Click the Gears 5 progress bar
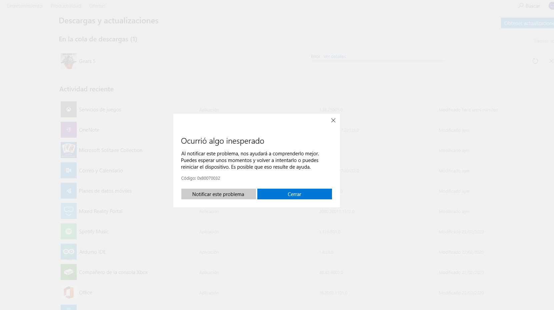554x310 pixels. [378, 61]
